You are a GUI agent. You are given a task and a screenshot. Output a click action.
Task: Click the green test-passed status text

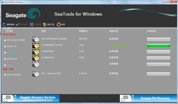118,46
